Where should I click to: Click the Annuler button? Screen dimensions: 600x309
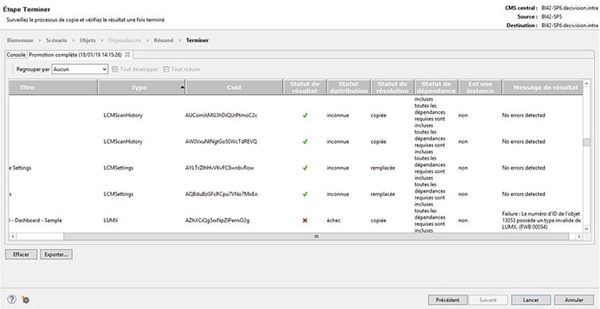[x=574, y=300]
